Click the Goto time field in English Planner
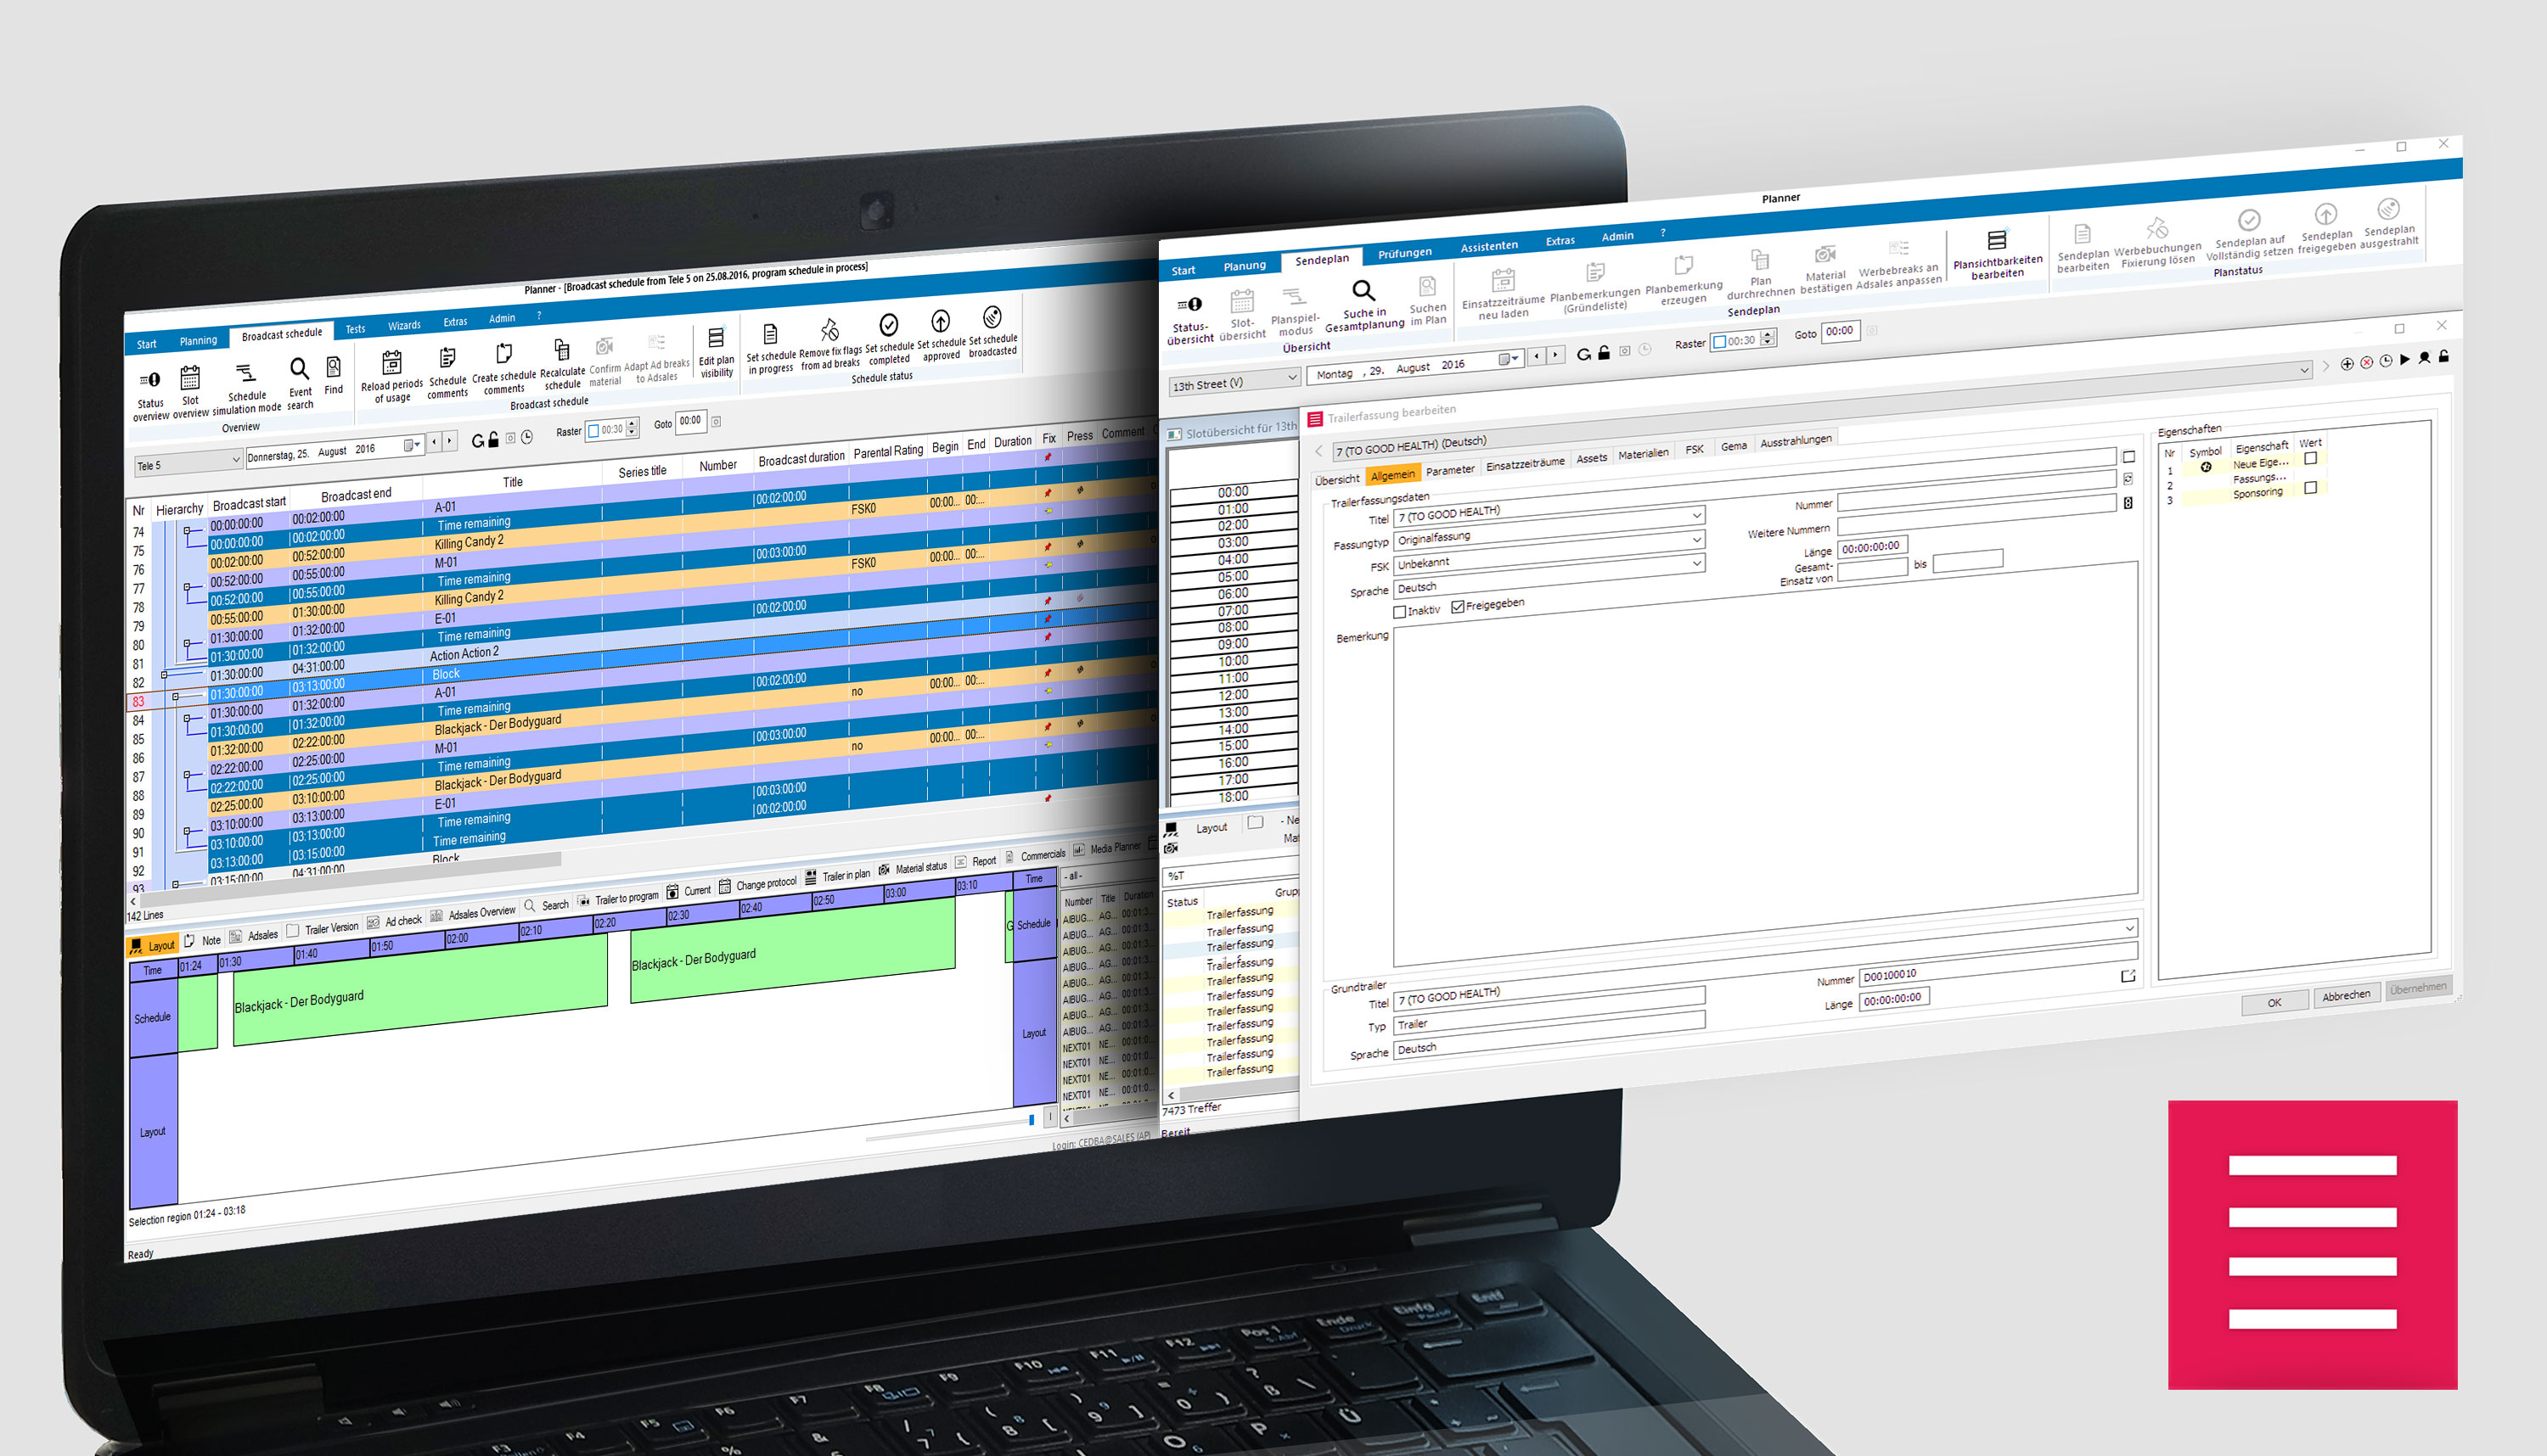2547x1456 pixels. (x=690, y=421)
